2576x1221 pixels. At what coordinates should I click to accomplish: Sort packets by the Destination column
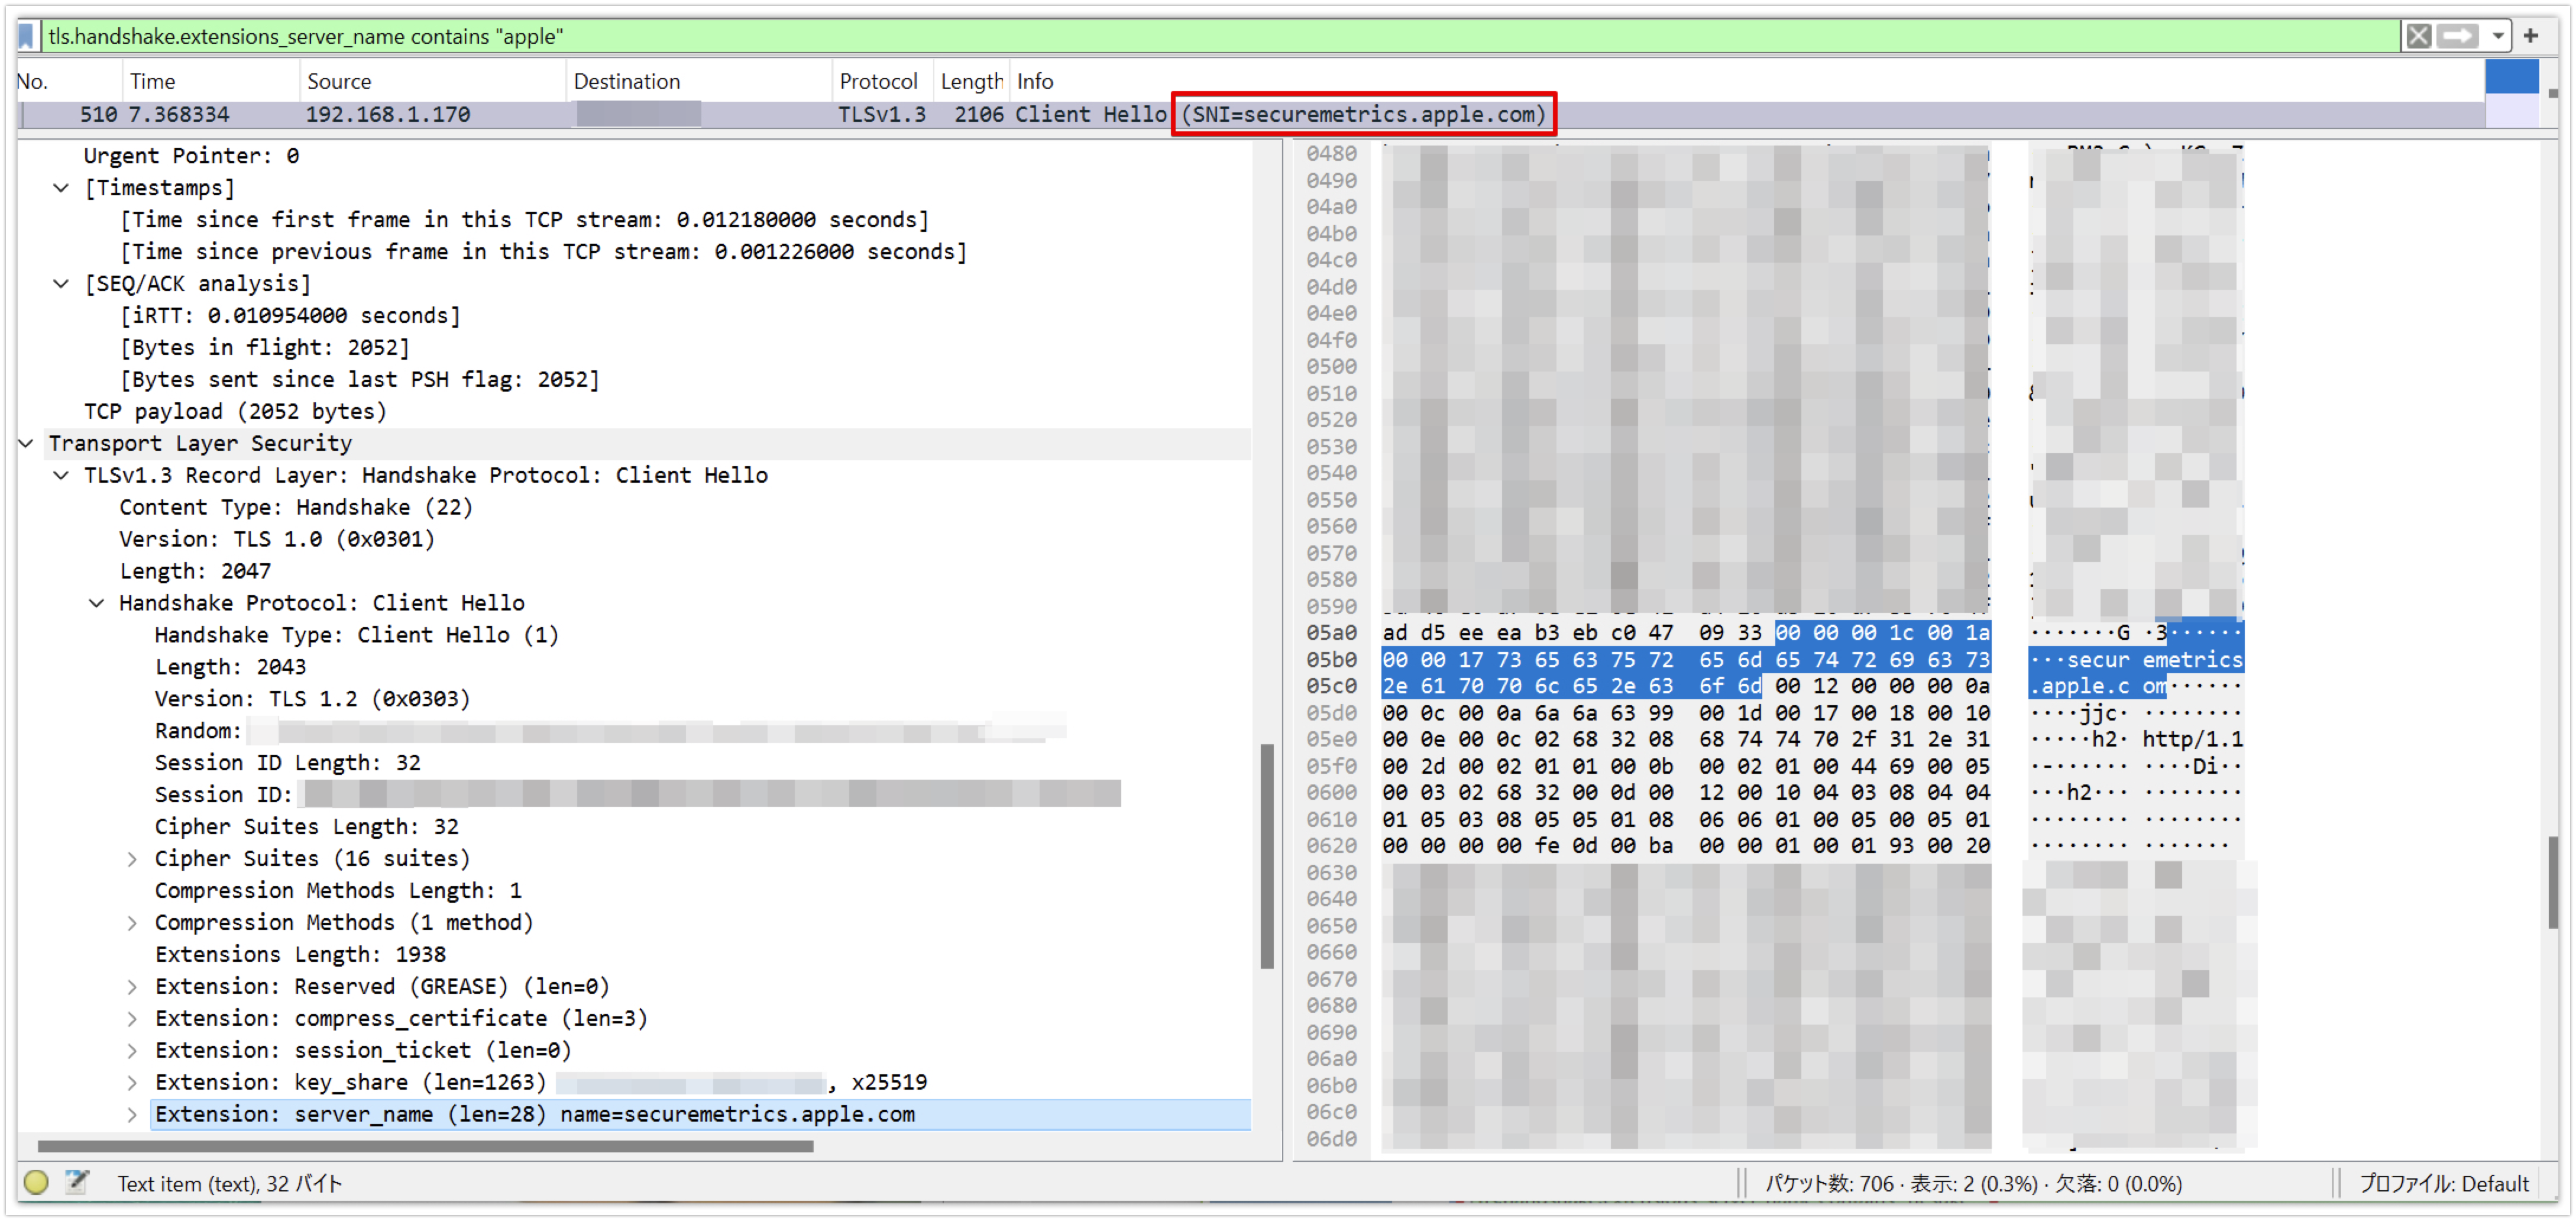(x=698, y=81)
